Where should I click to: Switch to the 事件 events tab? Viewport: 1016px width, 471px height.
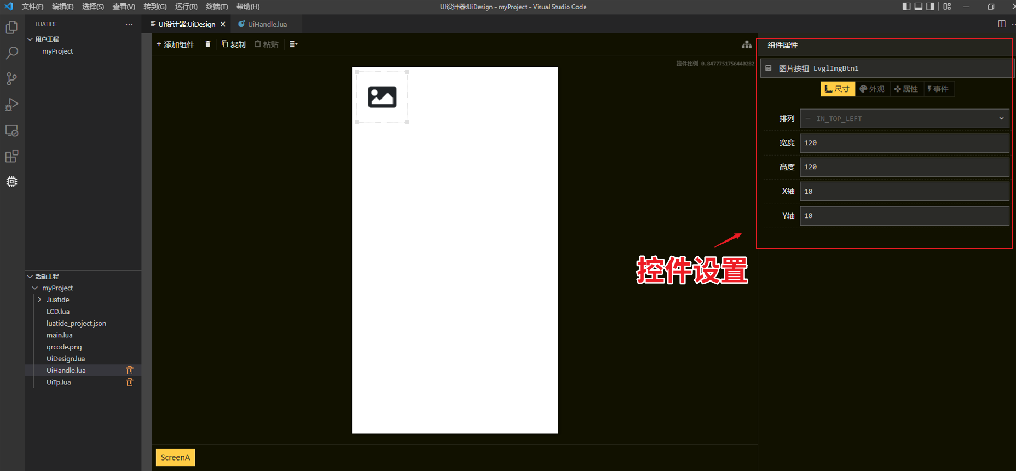pos(938,89)
